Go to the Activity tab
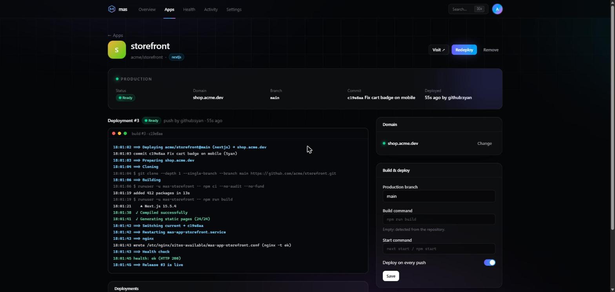The image size is (615, 292). [x=211, y=9]
